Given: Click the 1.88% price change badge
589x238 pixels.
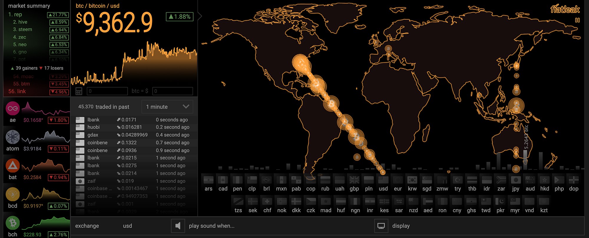Looking at the screenshot, I should click(180, 17).
